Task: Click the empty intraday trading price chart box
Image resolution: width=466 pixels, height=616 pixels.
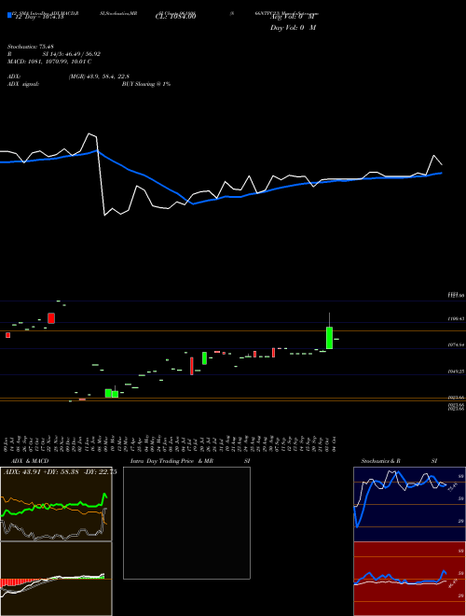Action: (186, 523)
